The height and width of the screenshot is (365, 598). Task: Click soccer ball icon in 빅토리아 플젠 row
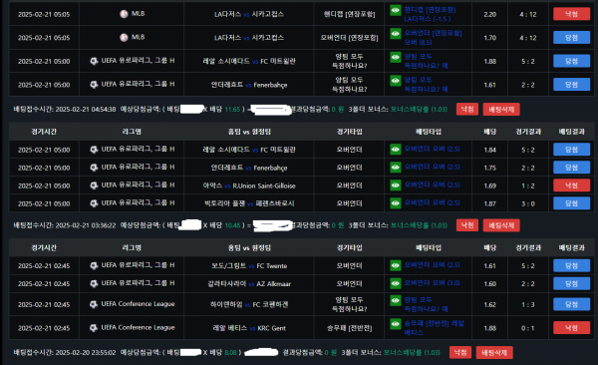(x=94, y=203)
